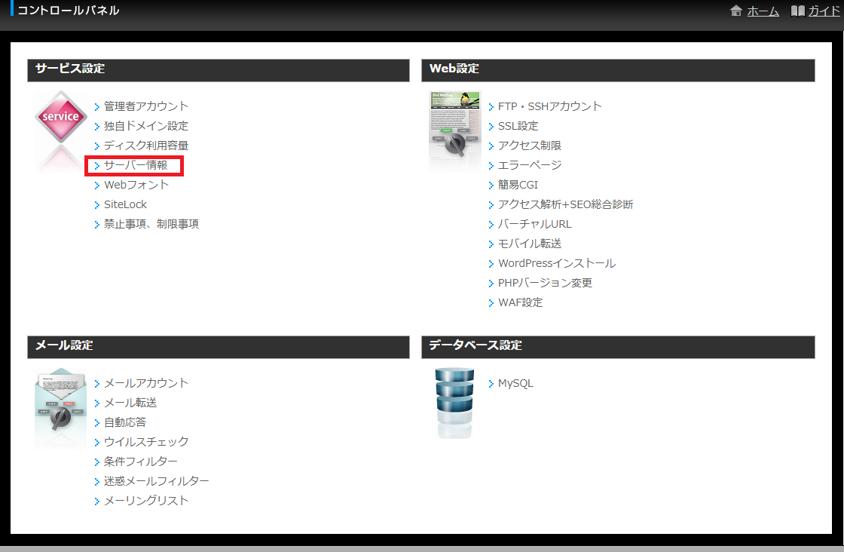The height and width of the screenshot is (552, 844).
Task: Open WordPressインストール page
Action: (557, 263)
